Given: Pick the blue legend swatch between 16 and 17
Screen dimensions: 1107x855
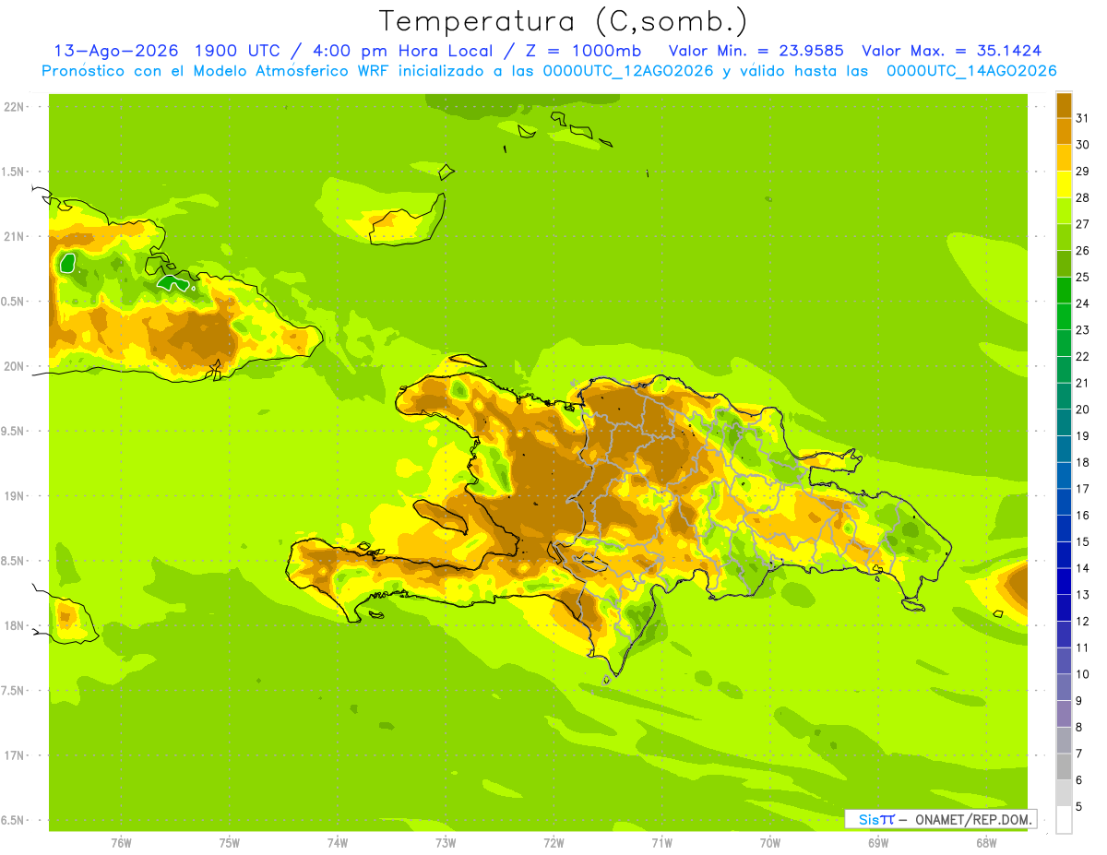Looking at the screenshot, I should pos(1064,502).
